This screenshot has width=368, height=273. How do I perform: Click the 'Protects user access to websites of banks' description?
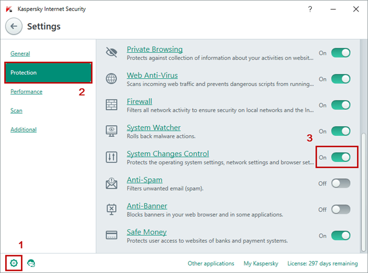[x=207, y=241]
